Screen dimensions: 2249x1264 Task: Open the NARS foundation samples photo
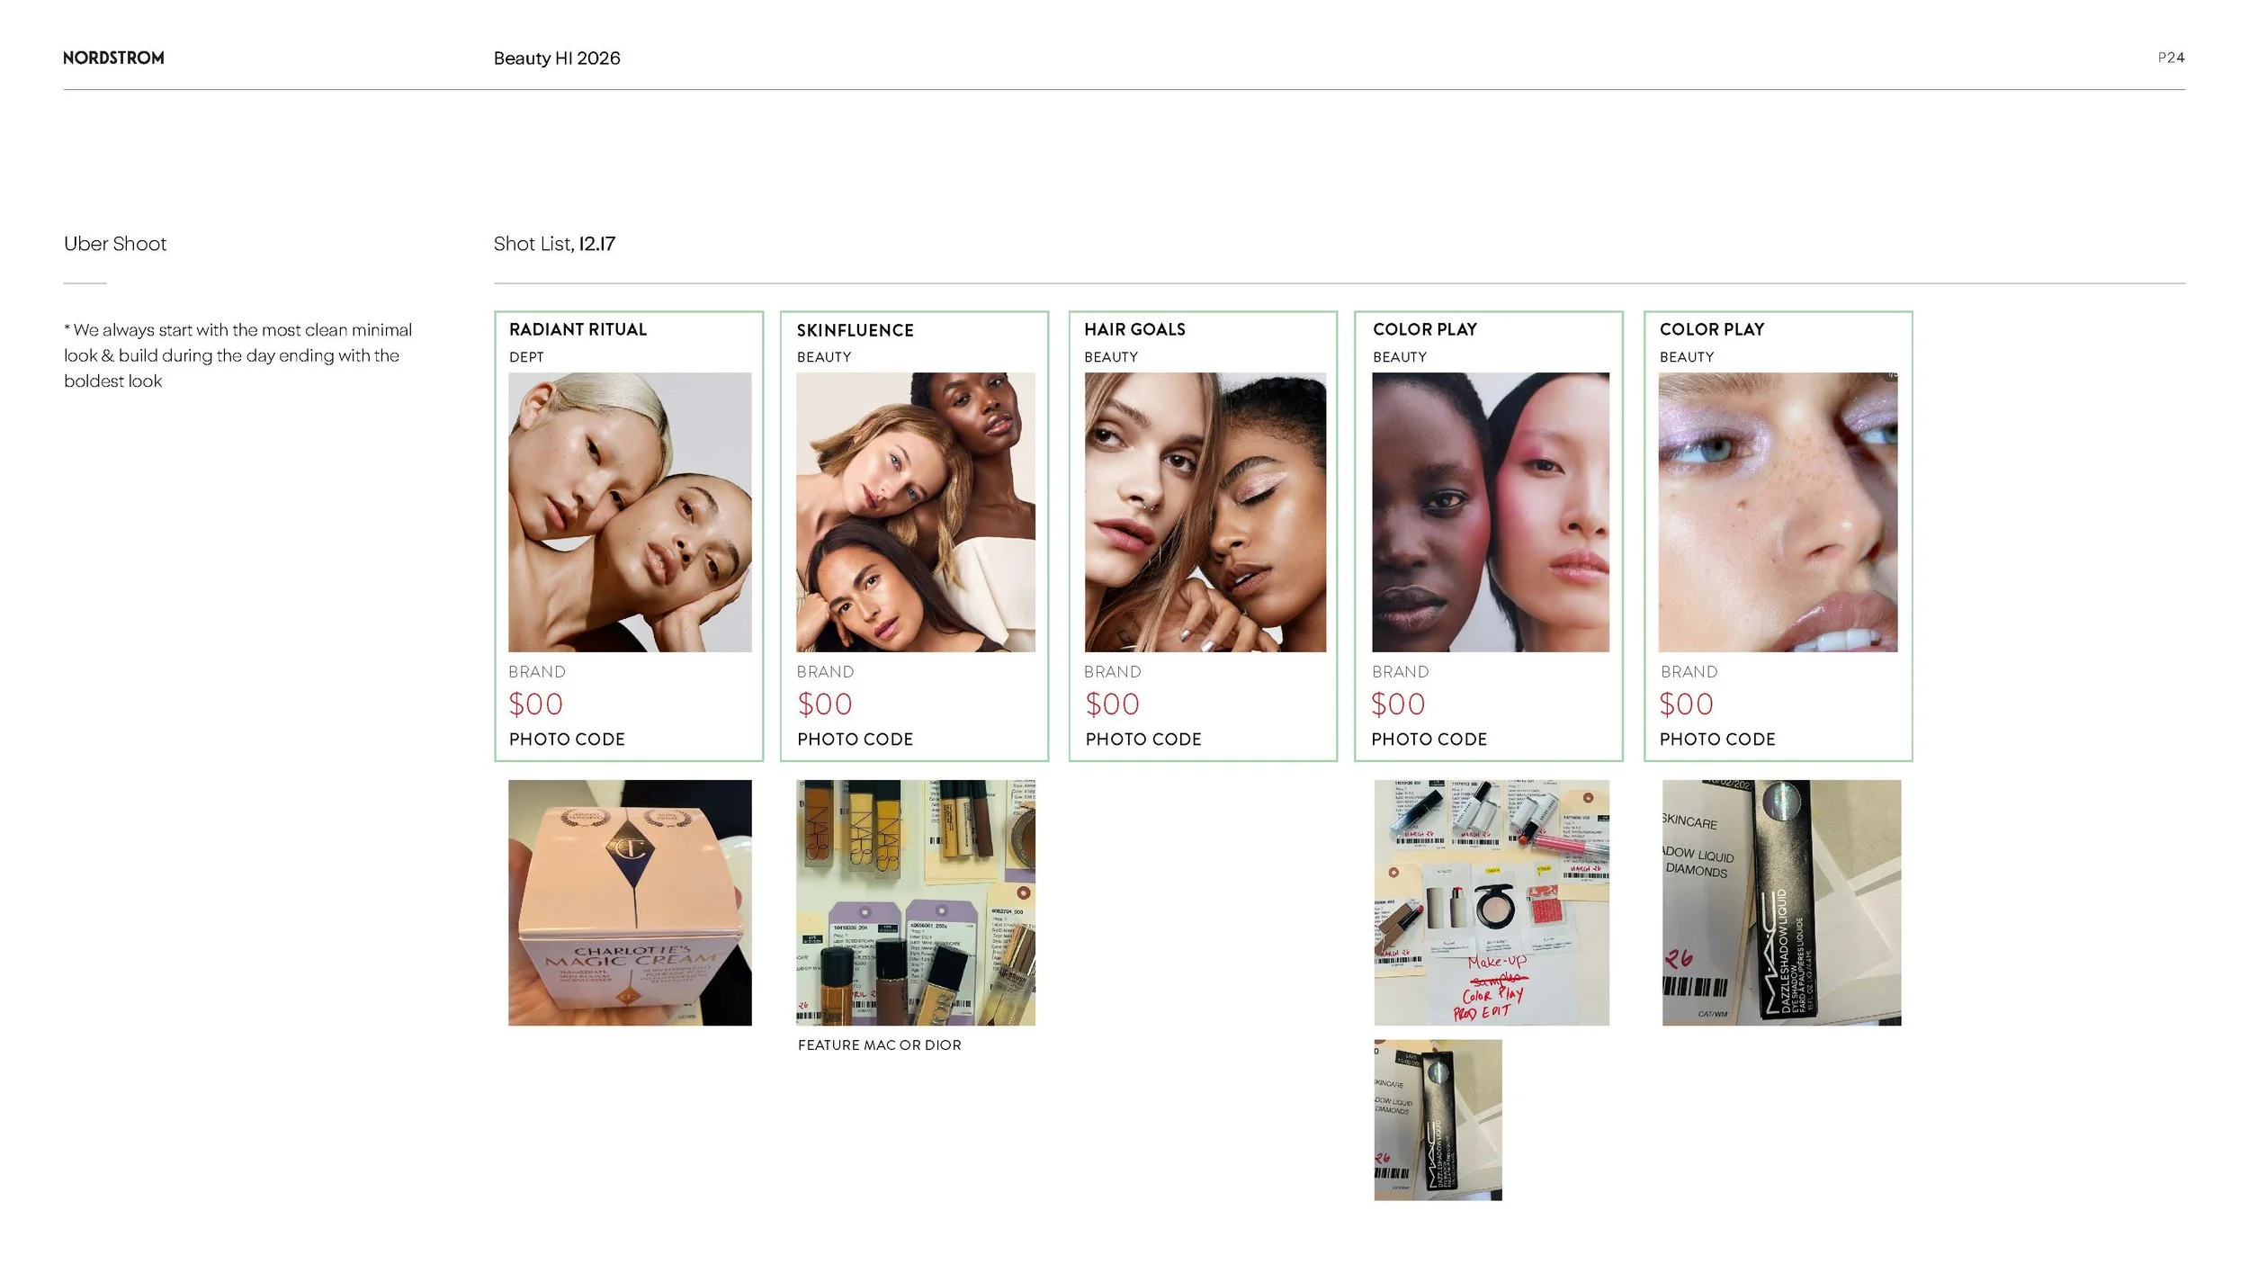pos(915,901)
